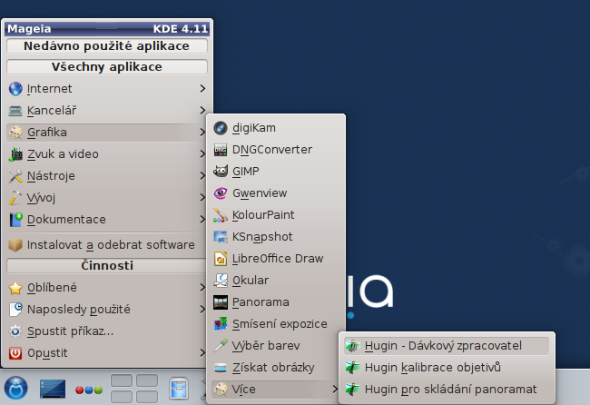Click the red Opustit power icon

(x=15, y=353)
